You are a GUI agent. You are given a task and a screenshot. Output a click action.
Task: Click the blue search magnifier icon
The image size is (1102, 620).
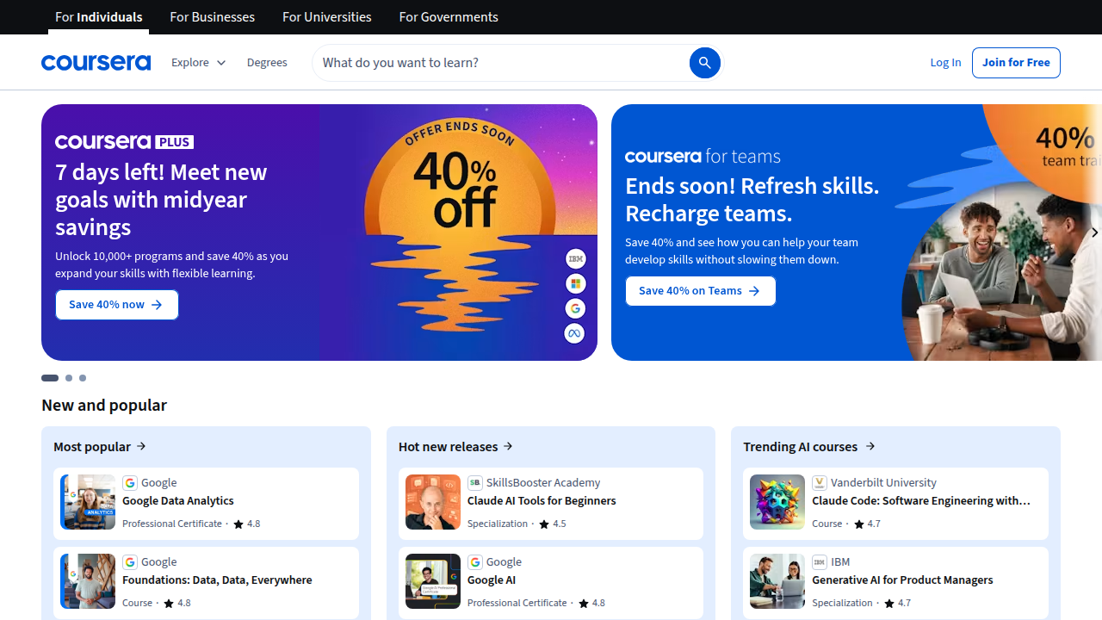click(x=704, y=63)
